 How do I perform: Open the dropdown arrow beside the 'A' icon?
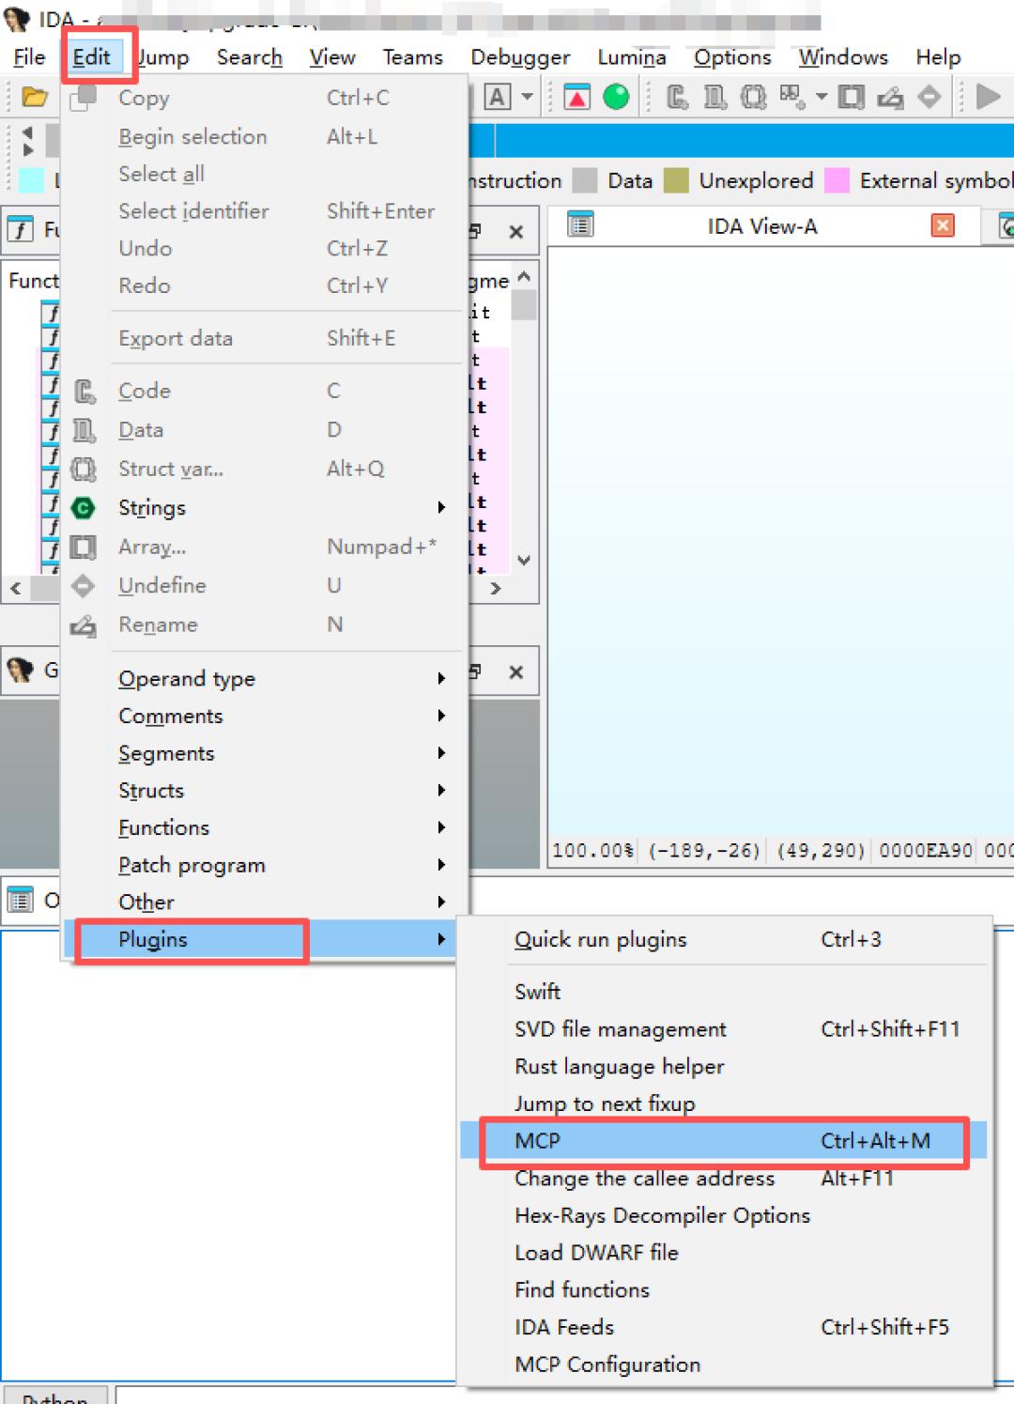click(x=527, y=97)
